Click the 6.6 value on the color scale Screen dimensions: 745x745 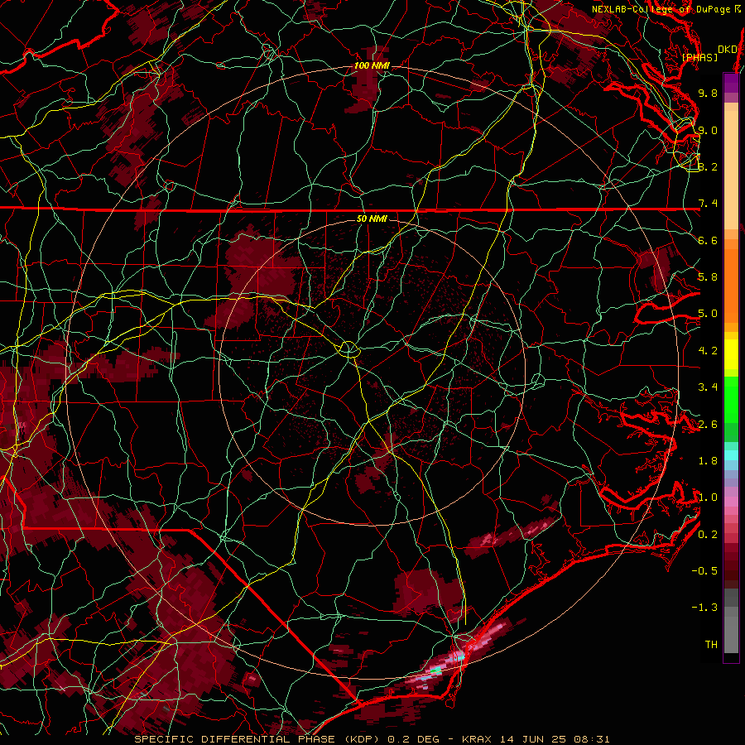[x=708, y=240]
